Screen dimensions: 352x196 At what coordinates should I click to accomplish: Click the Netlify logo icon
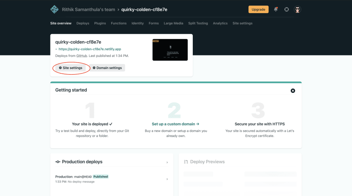point(54,10)
